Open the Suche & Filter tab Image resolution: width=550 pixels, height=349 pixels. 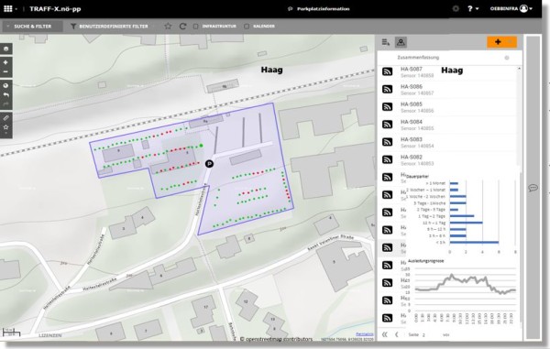coord(32,27)
